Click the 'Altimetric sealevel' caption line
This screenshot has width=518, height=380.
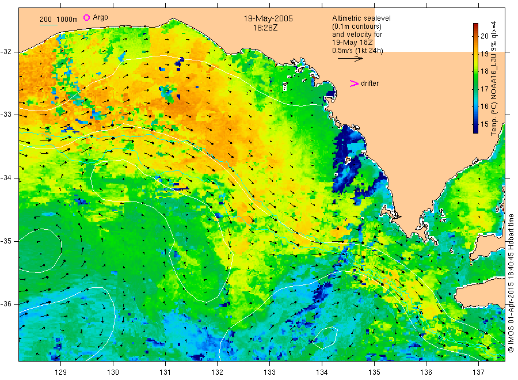tap(361, 18)
